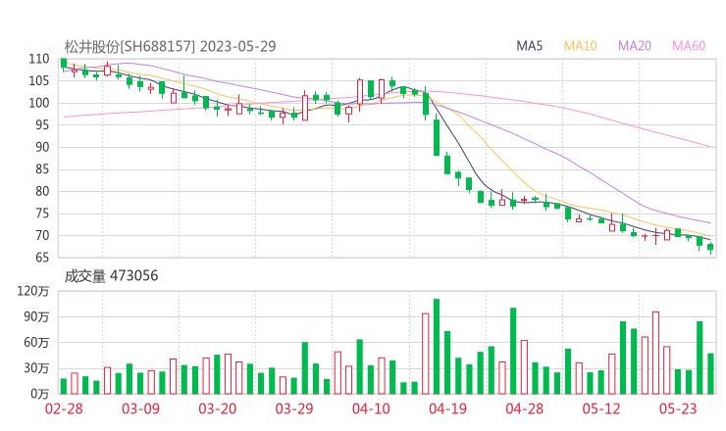The image size is (726, 431).
Task: Click the 0万 volume axis label
Action: point(40,394)
